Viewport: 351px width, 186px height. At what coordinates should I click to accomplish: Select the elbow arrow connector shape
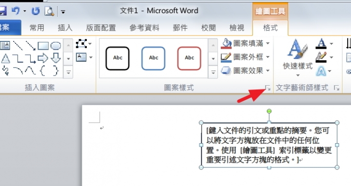click(30, 58)
